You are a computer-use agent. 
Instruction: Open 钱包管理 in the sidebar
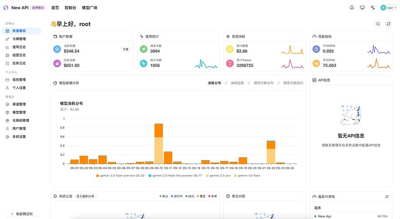pyautogui.click(x=21, y=80)
